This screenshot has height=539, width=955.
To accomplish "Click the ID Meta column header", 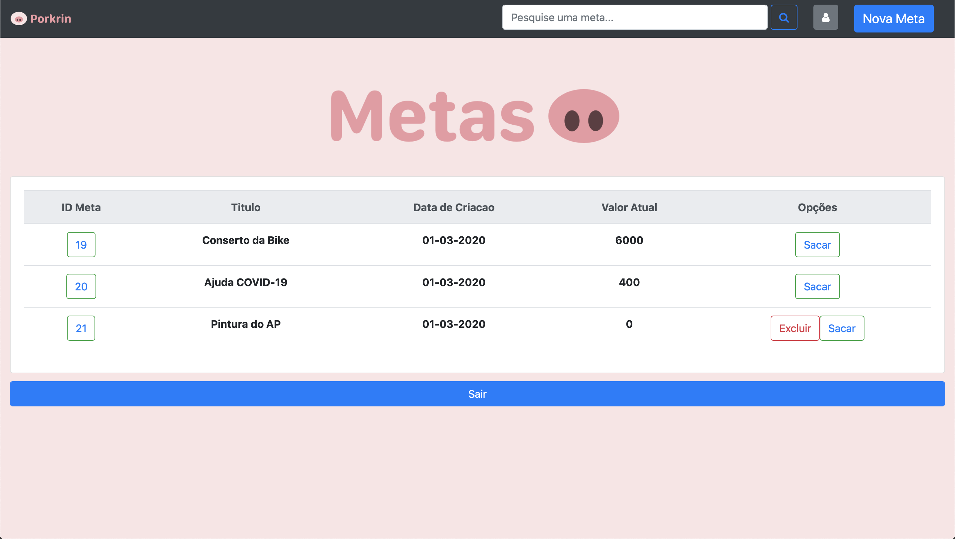I will pos(81,207).
